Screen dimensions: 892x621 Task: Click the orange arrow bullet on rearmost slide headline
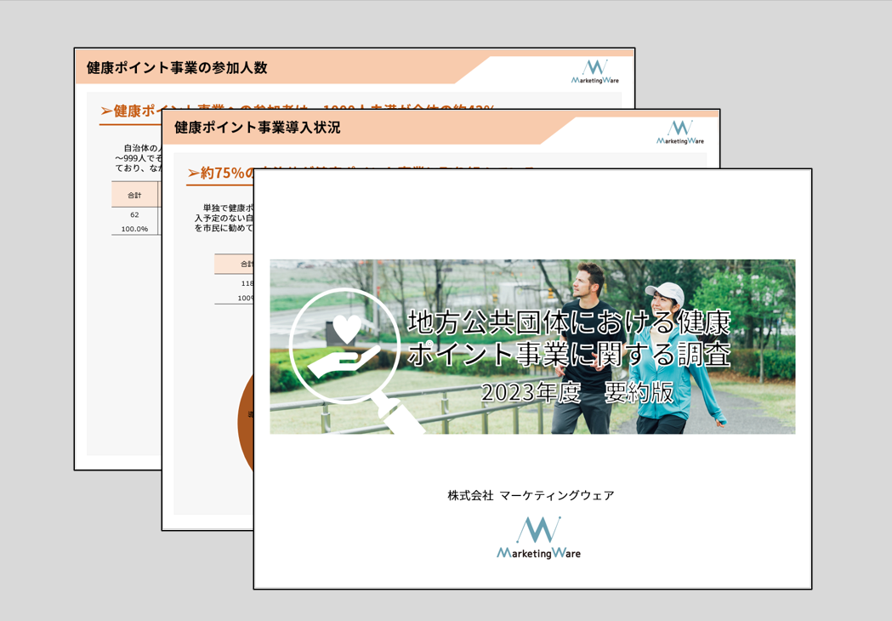(x=106, y=111)
